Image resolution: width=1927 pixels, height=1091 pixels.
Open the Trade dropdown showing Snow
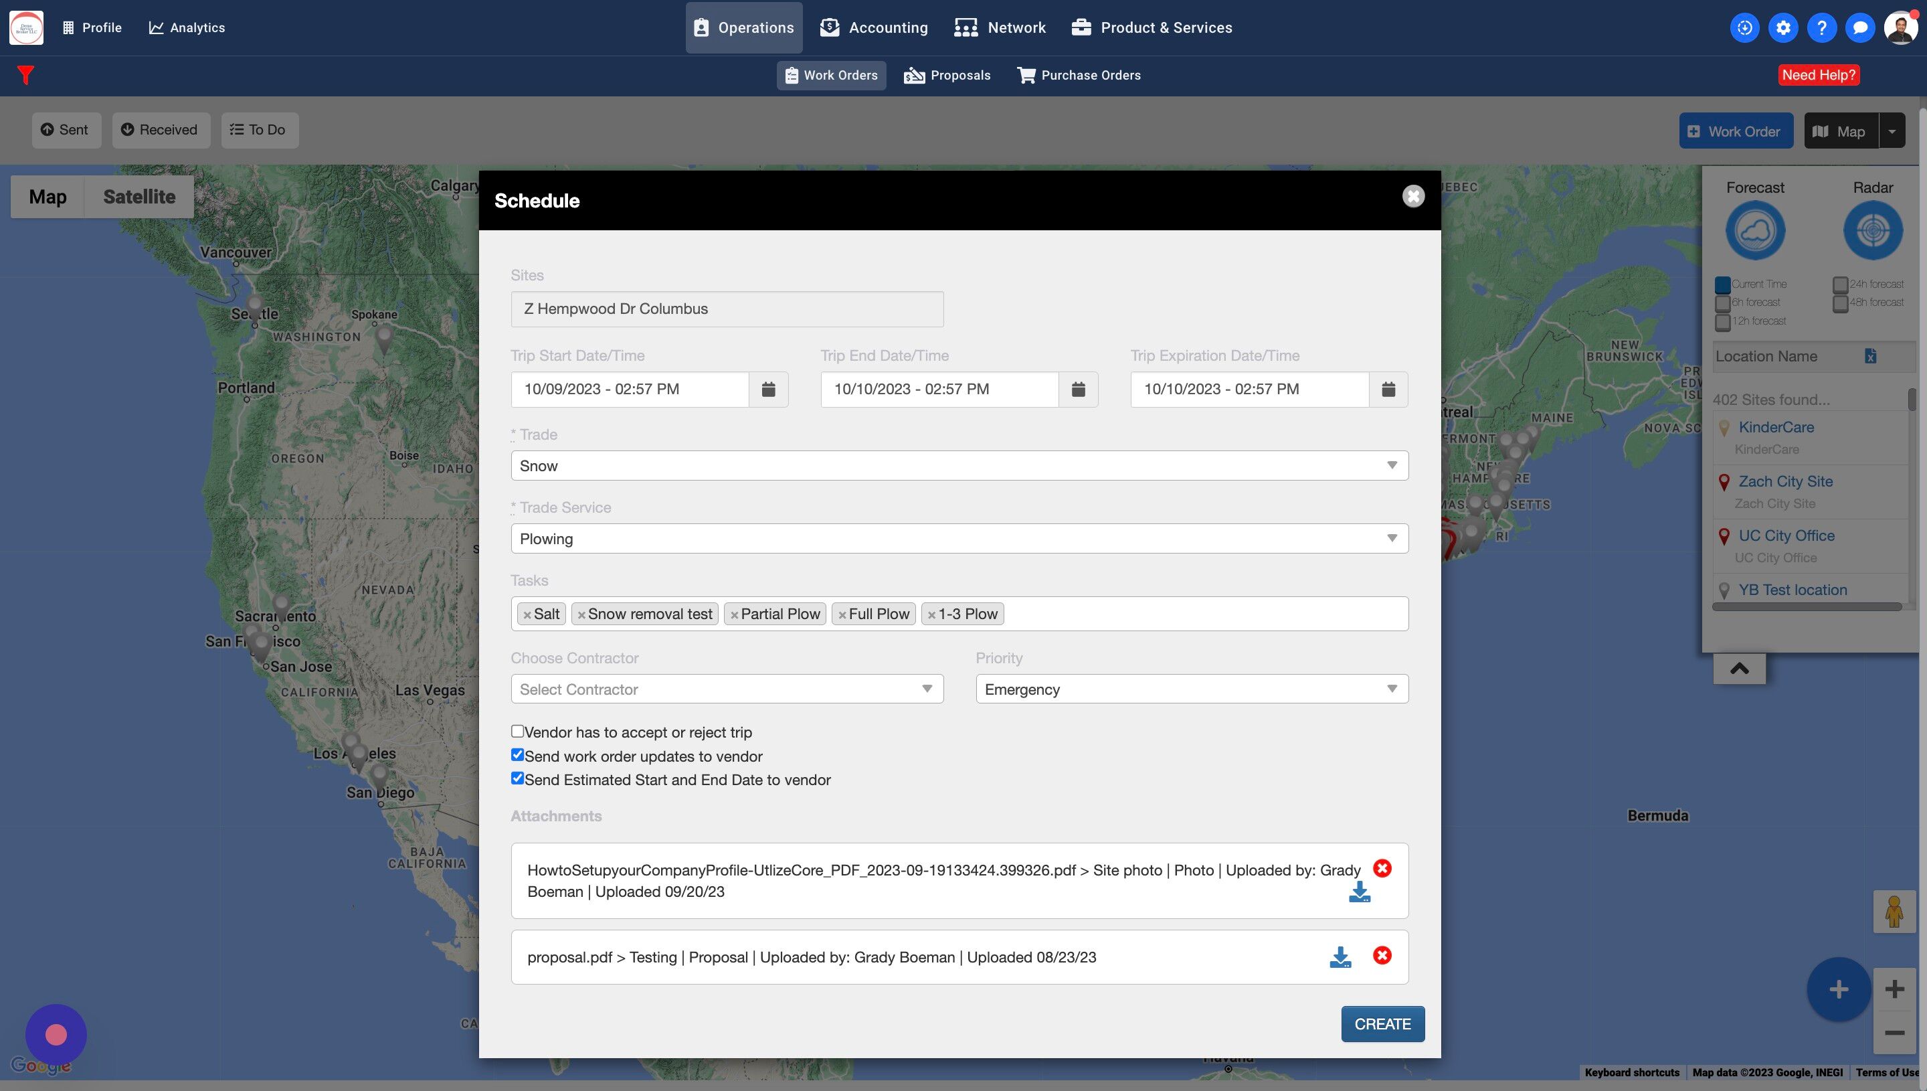[959, 465]
